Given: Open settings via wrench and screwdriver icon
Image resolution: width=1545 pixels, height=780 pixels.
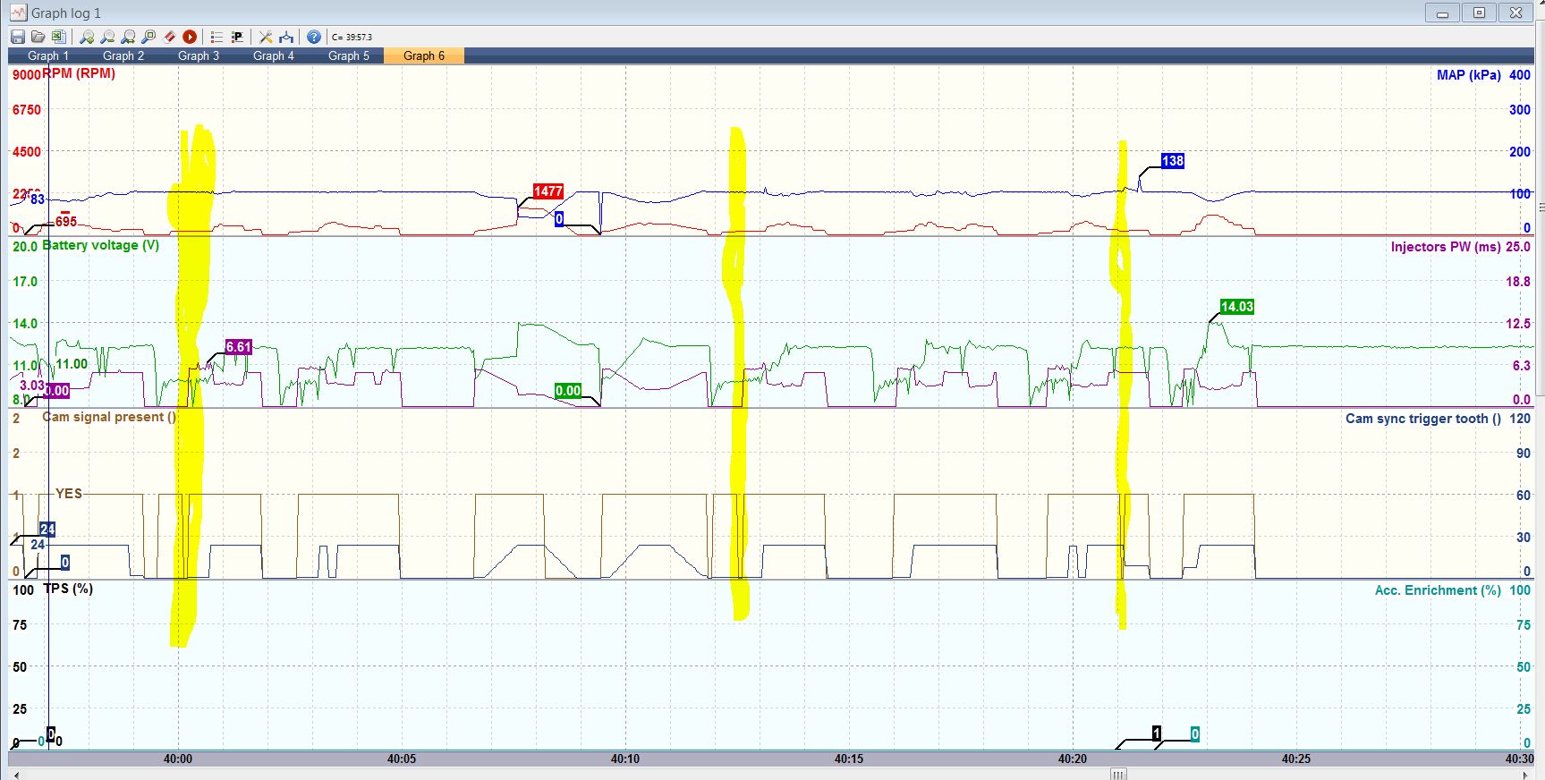Looking at the screenshot, I should (x=266, y=37).
